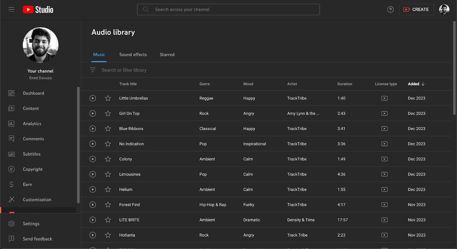457x249 pixels.
Task: Click the Analytics bar chart icon
Action: [11, 124]
